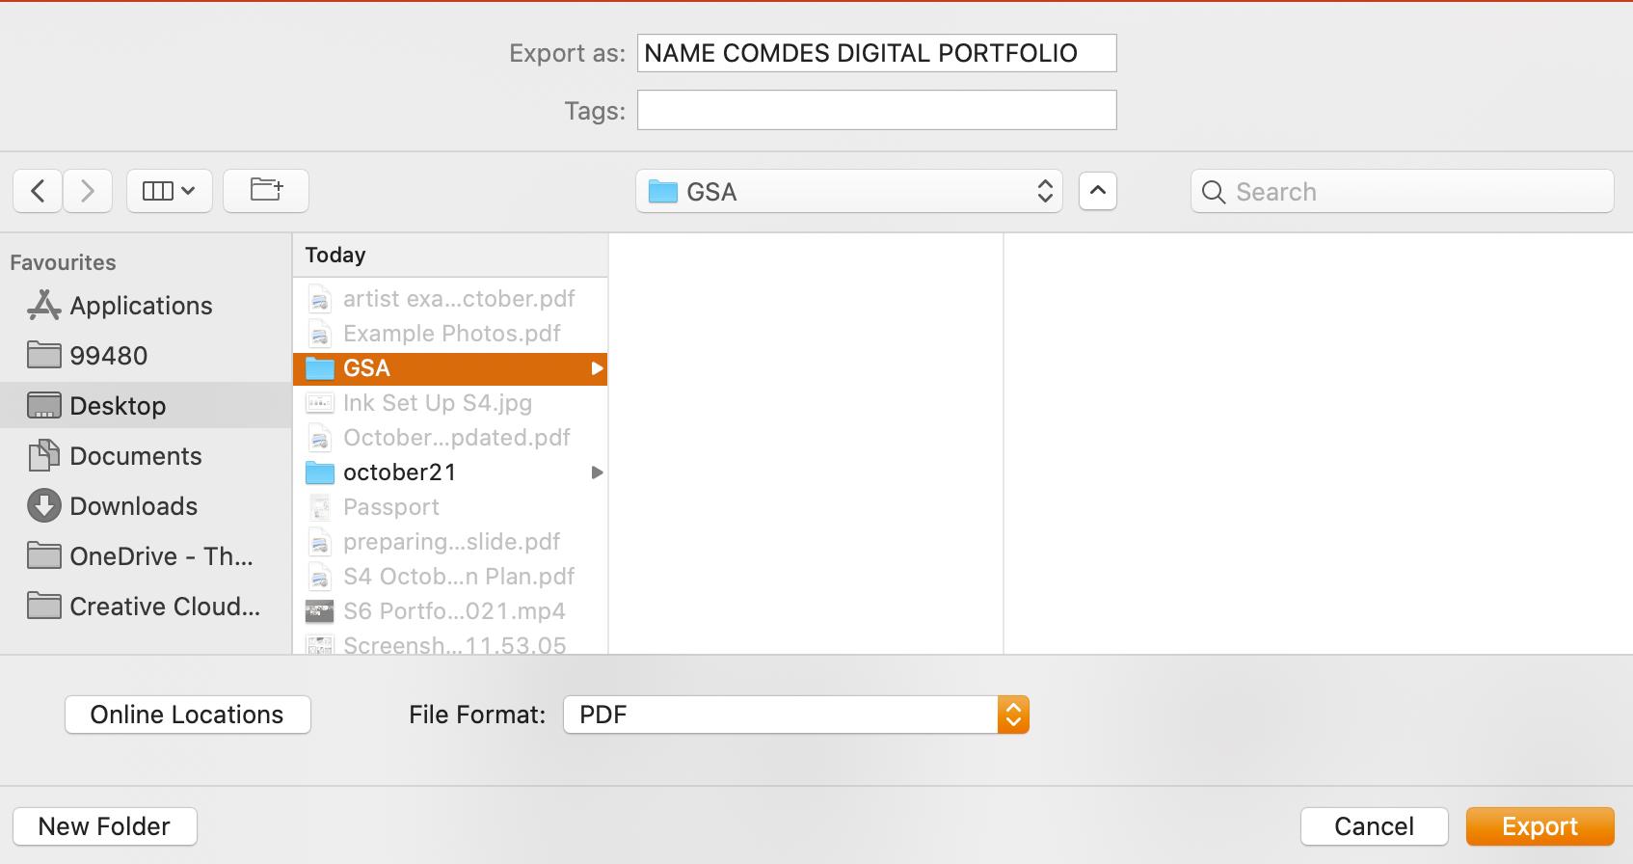Open the GSA location path dropdown
Screen dimensions: 1633x864
pos(848,191)
